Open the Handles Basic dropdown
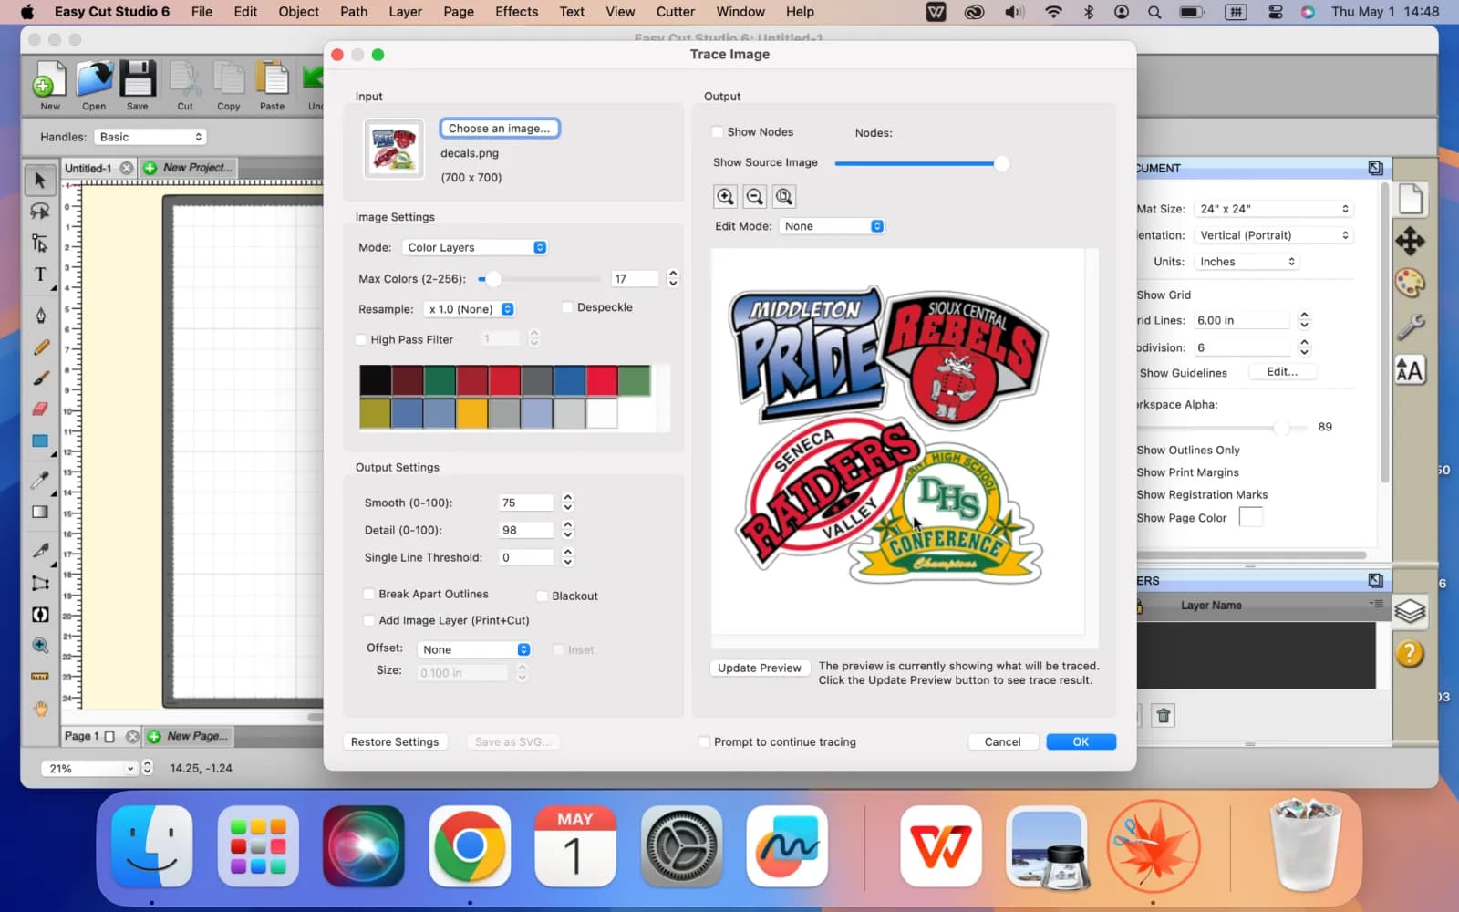1459x912 pixels. tap(150, 137)
